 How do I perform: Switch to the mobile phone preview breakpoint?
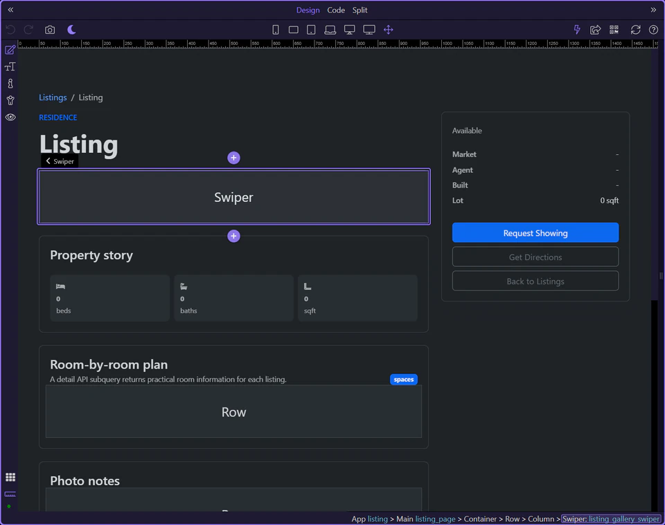(x=275, y=30)
